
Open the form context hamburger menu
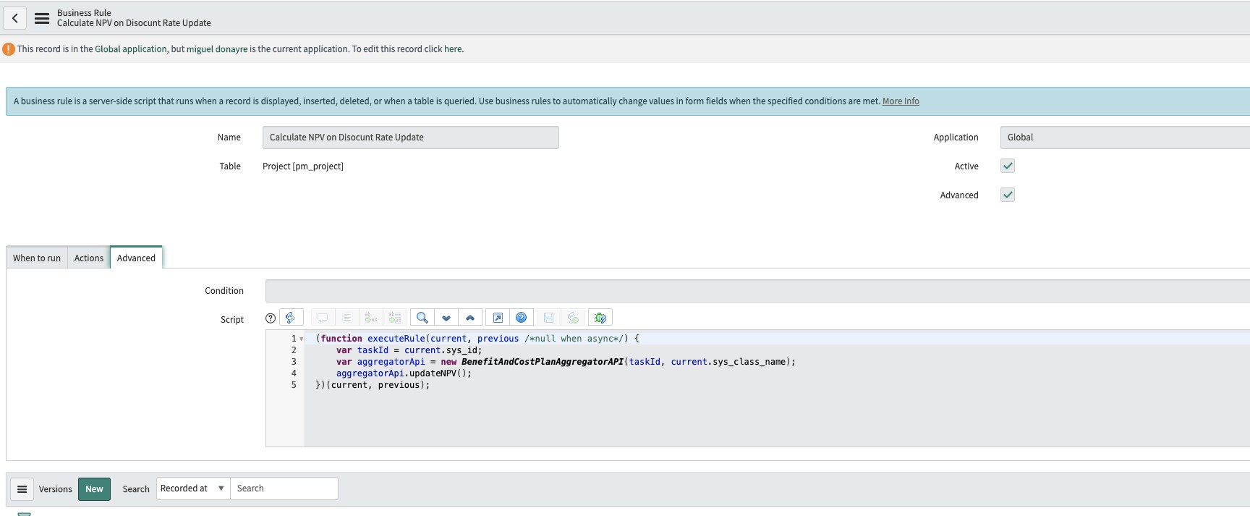[x=42, y=18]
